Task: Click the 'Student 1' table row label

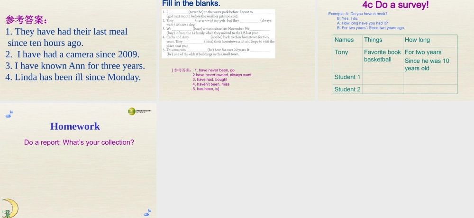Action: (347, 77)
